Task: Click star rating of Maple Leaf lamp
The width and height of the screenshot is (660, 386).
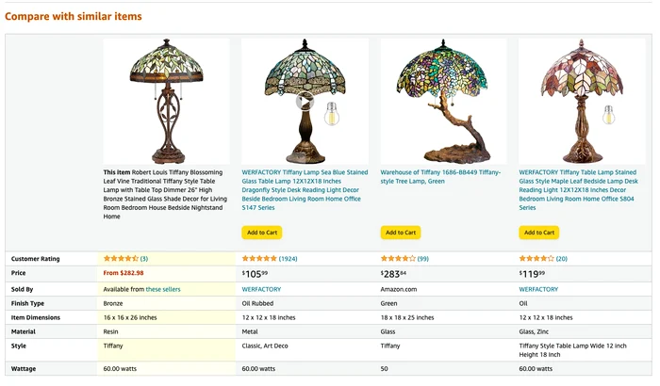Action: 536,258
